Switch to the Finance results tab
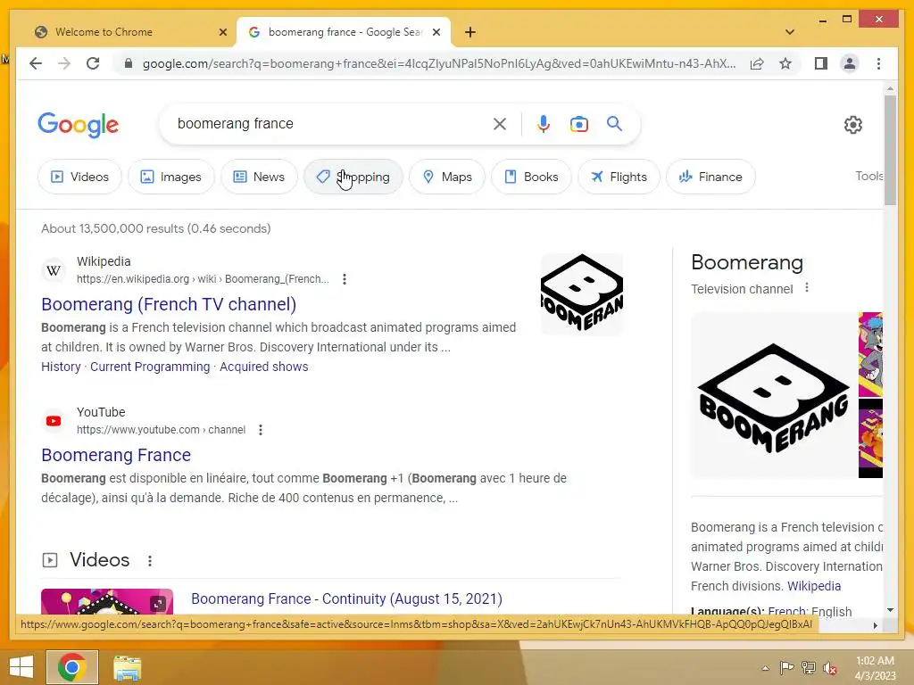The width and height of the screenshot is (914, 685). [x=710, y=177]
